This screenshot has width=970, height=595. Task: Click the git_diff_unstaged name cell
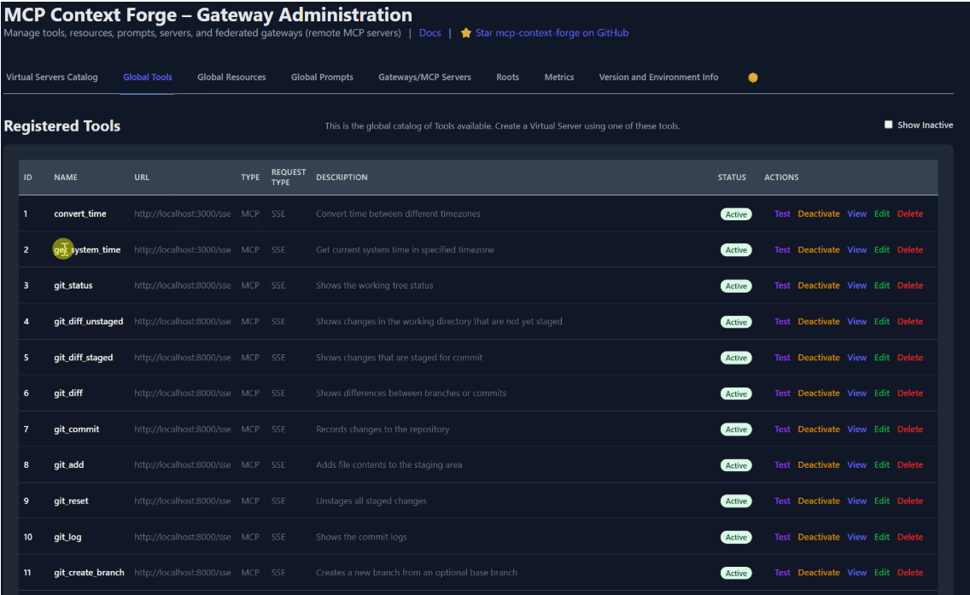click(x=89, y=321)
